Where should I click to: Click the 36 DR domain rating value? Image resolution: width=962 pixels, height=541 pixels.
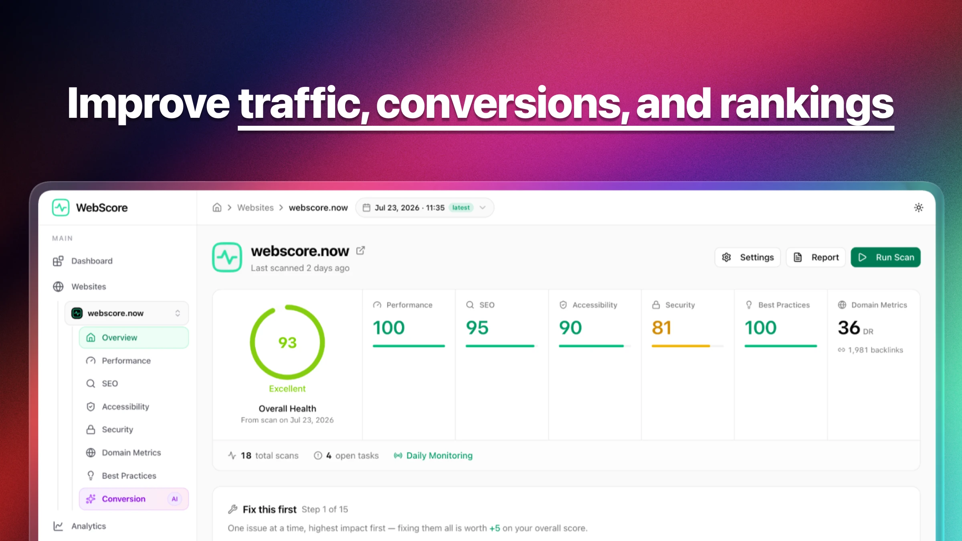[855, 328]
